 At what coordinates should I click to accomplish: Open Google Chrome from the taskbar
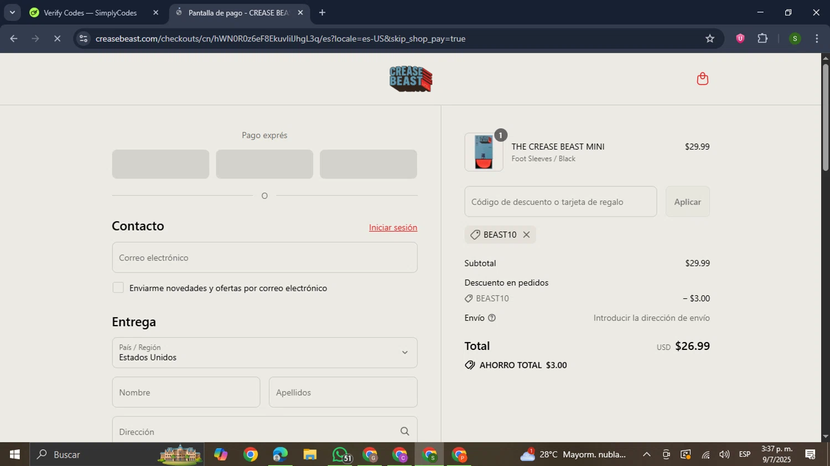coord(251,454)
